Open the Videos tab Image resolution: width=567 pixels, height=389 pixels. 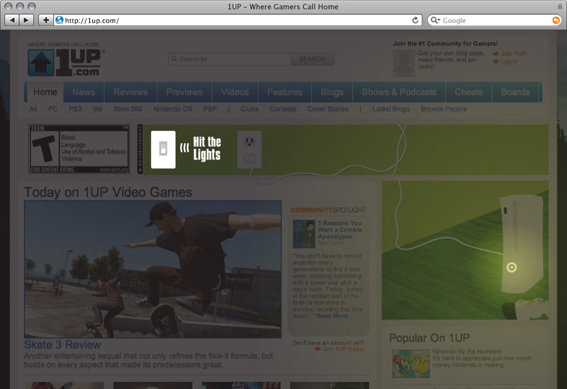[235, 92]
